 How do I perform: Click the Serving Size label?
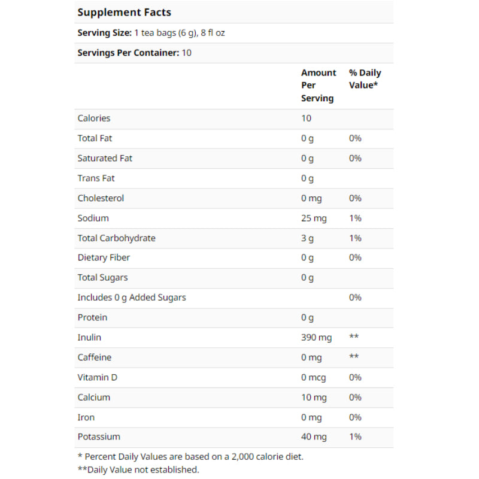point(102,33)
